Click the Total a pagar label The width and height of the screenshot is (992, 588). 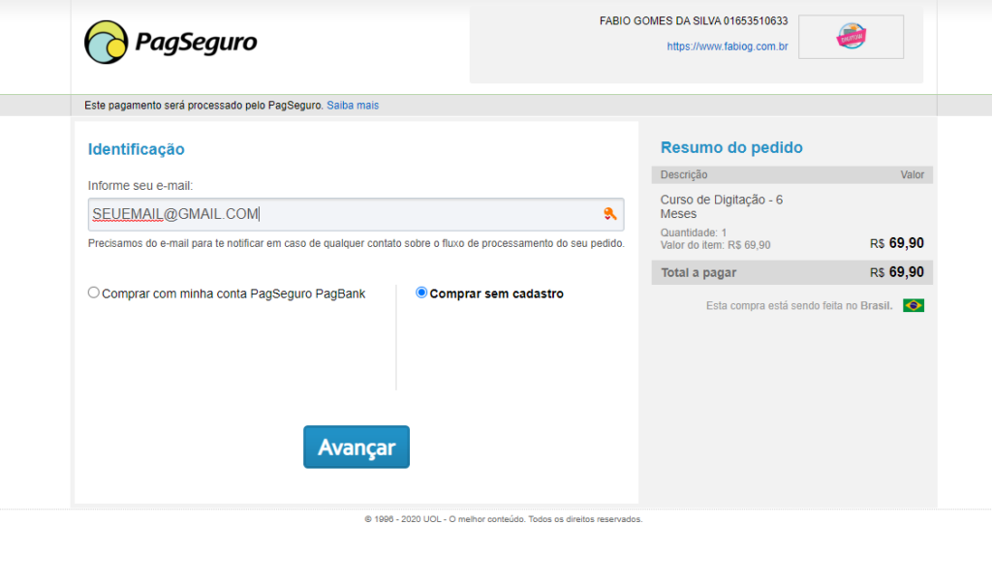tap(698, 273)
